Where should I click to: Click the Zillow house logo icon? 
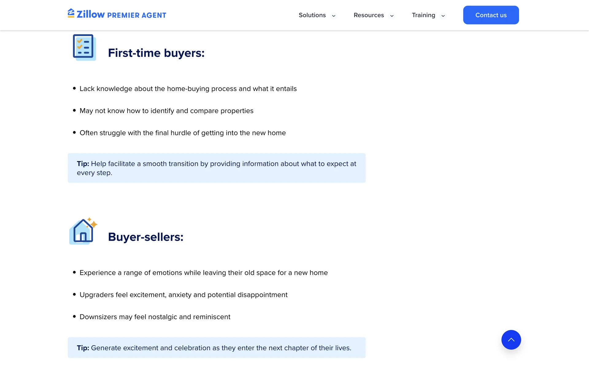[71, 13]
